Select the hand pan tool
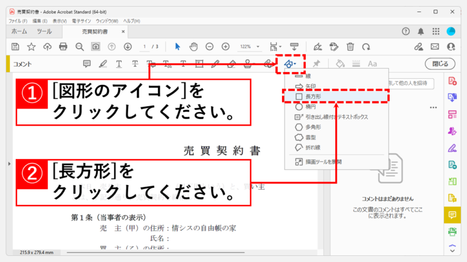467x262 pixels. pyautogui.click(x=193, y=47)
